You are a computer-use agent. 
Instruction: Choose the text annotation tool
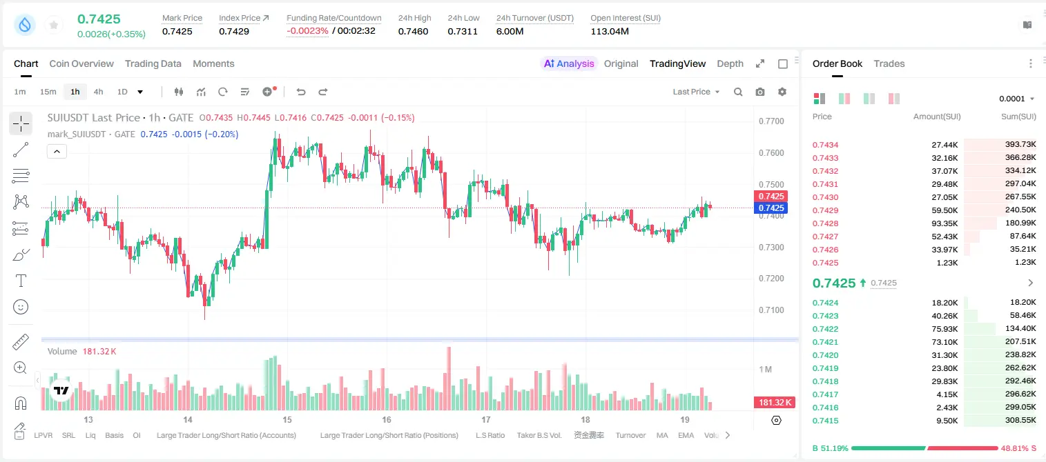21,281
